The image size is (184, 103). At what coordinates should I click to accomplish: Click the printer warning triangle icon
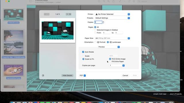point(97,14)
